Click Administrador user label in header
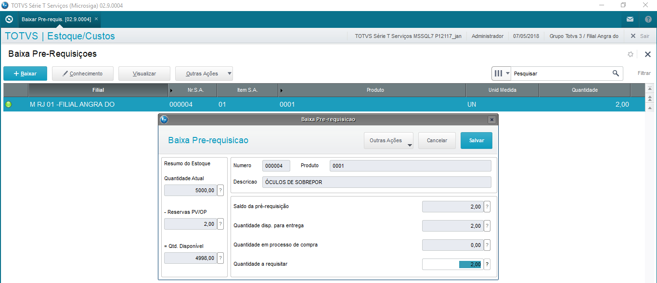The height and width of the screenshot is (283, 657). coord(488,36)
